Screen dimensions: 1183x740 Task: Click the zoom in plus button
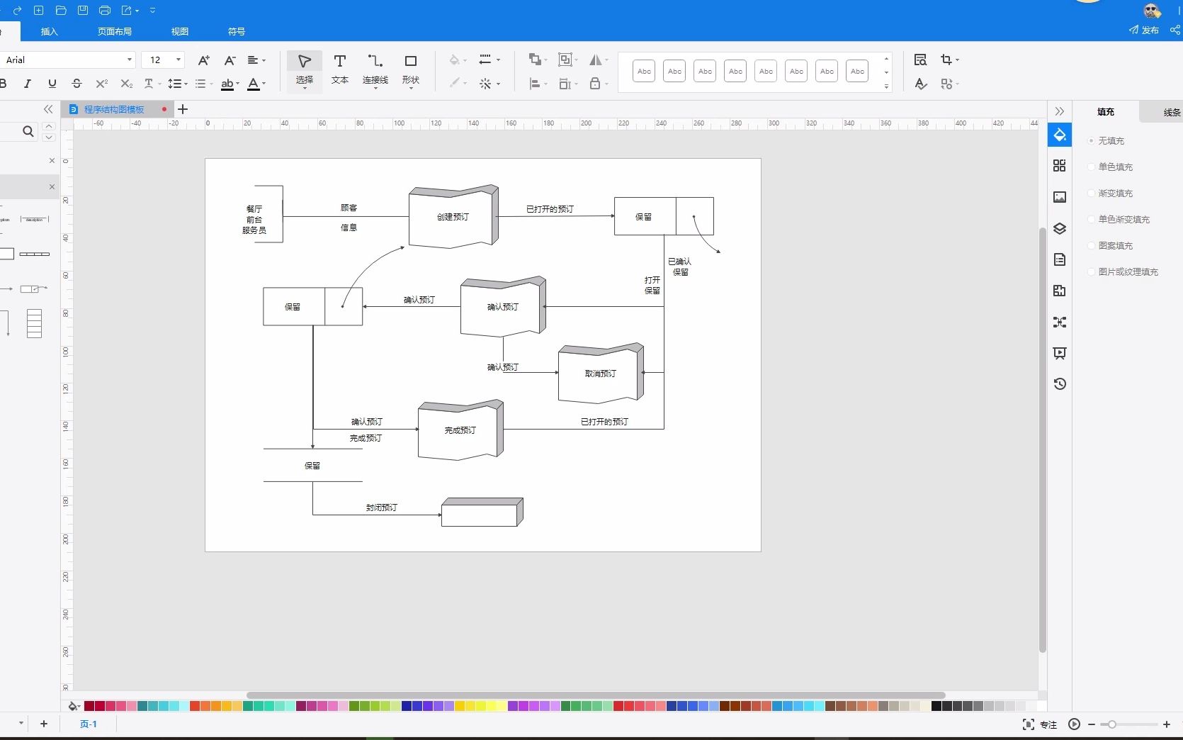1167,724
